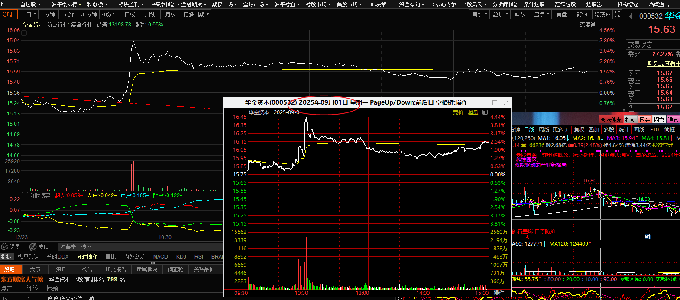Click the small square icon next to 超盘
680x300 pixels.
point(485,112)
